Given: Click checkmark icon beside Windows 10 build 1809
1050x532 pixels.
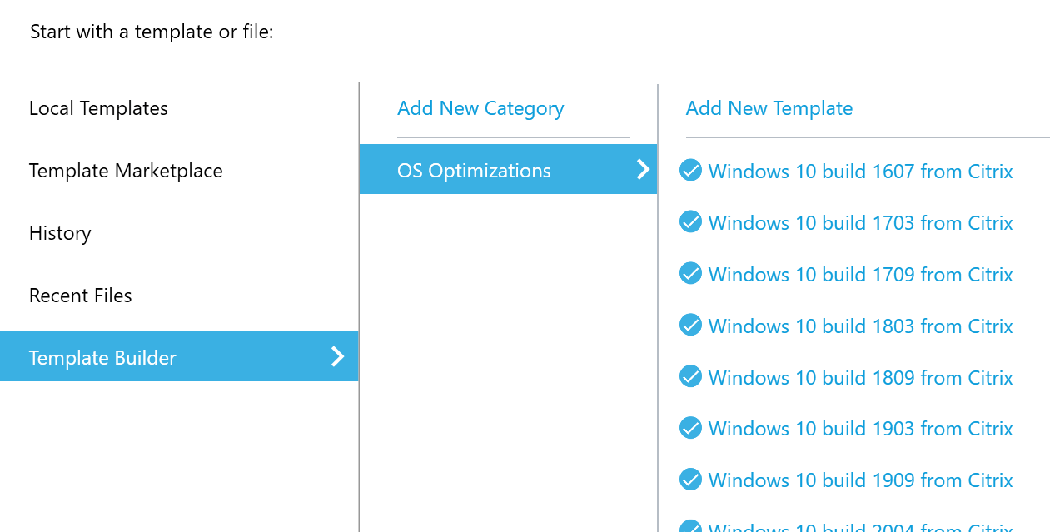Looking at the screenshot, I should click(690, 377).
